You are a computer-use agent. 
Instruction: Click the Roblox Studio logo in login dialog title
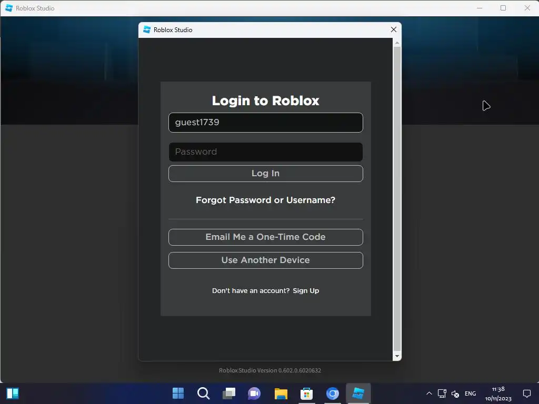147,29
